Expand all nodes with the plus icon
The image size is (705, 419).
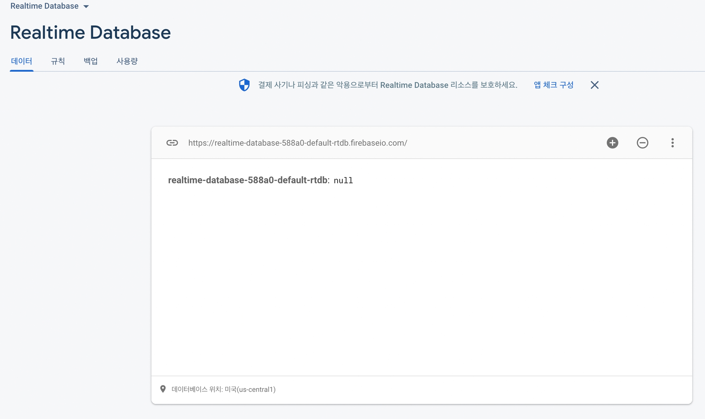(612, 143)
